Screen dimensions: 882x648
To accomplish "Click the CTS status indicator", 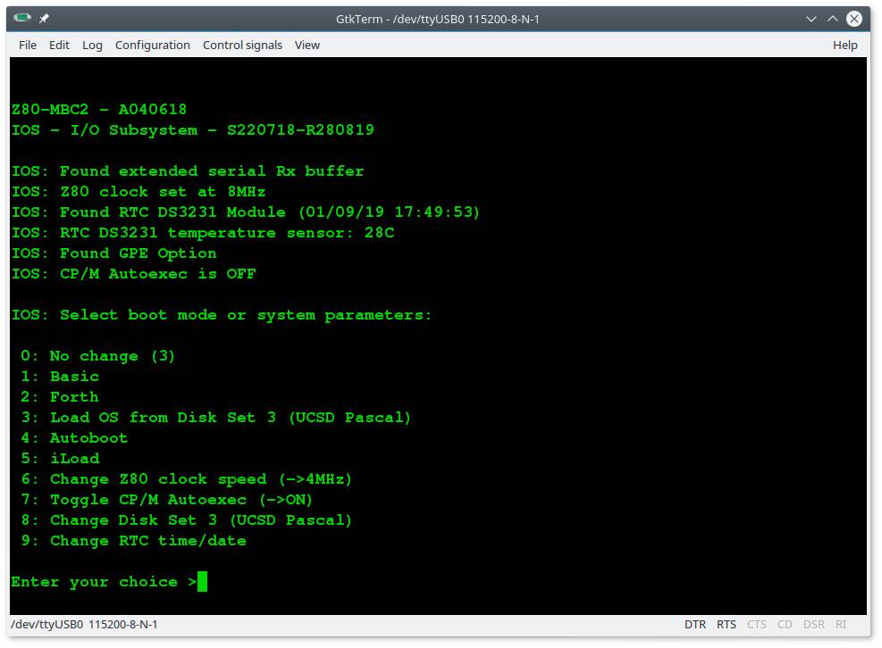I will pyautogui.click(x=757, y=625).
